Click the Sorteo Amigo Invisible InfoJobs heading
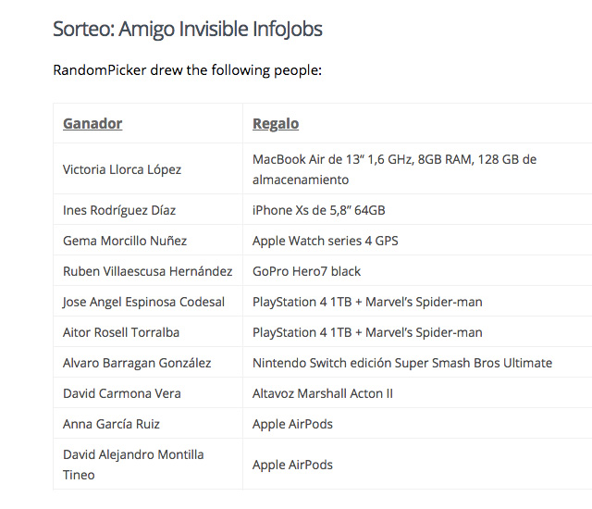Screen dimensions: 592x509 coord(188,29)
